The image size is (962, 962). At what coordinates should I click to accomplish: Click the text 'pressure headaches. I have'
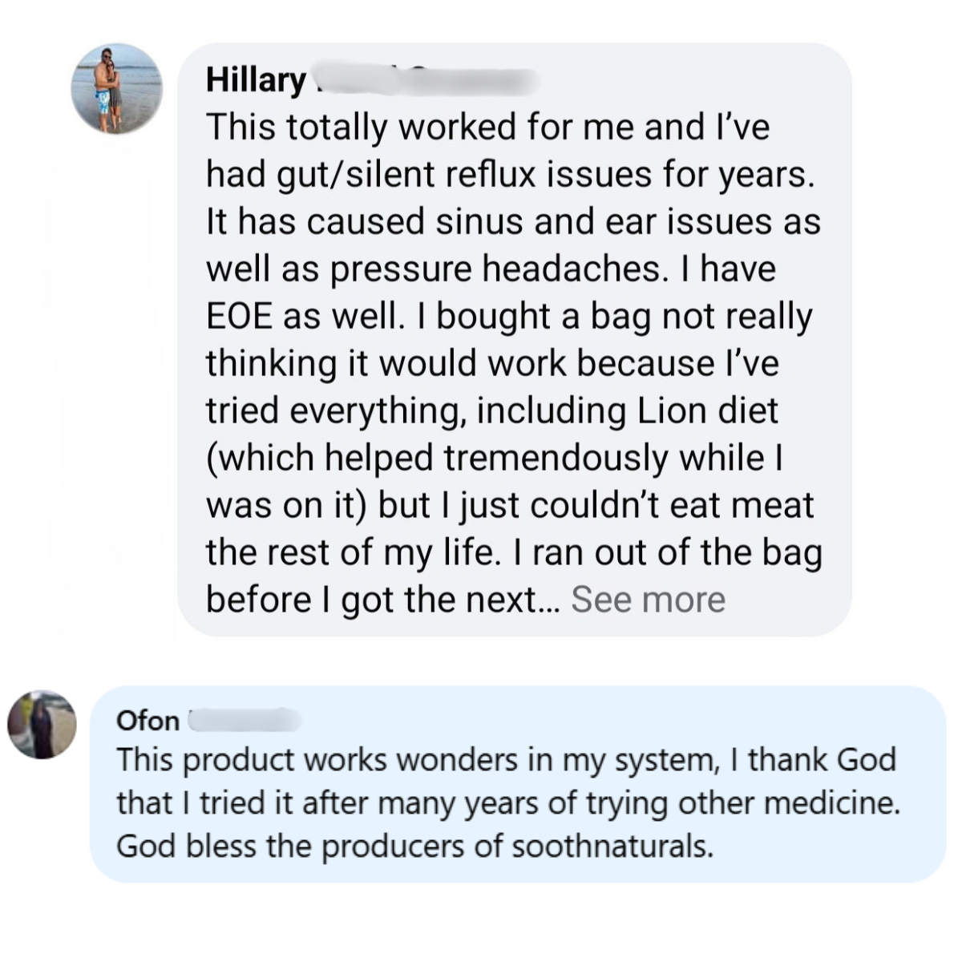click(x=553, y=269)
